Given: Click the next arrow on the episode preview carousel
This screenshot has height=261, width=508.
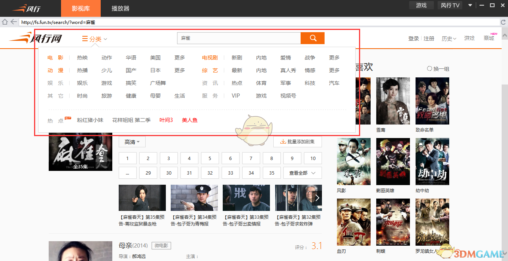Looking at the screenshot, I should click(x=317, y=197).
